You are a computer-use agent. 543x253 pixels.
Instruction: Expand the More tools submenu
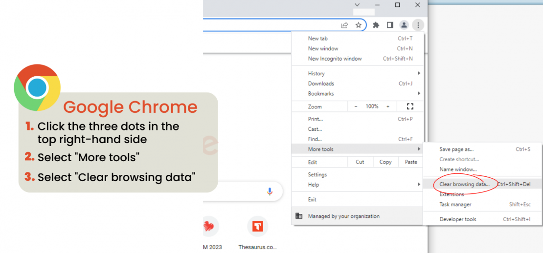pyautogui.click(x=358, y=149)
